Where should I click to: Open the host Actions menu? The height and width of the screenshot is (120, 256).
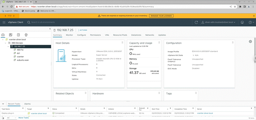click(82, 30)
